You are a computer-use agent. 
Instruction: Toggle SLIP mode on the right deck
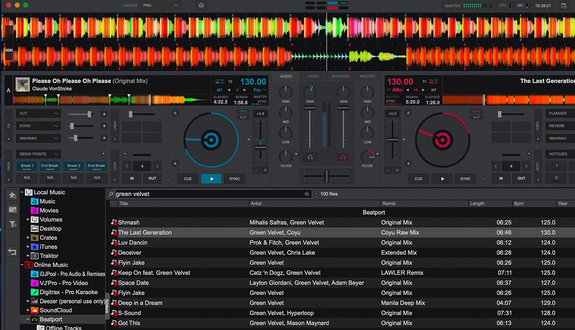(x=476, y=117)
